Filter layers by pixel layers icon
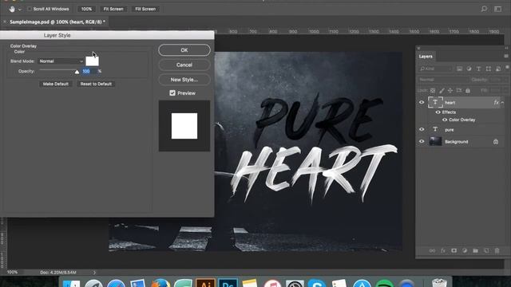Viewport: 511px width, 287px height. coord(460,69)
